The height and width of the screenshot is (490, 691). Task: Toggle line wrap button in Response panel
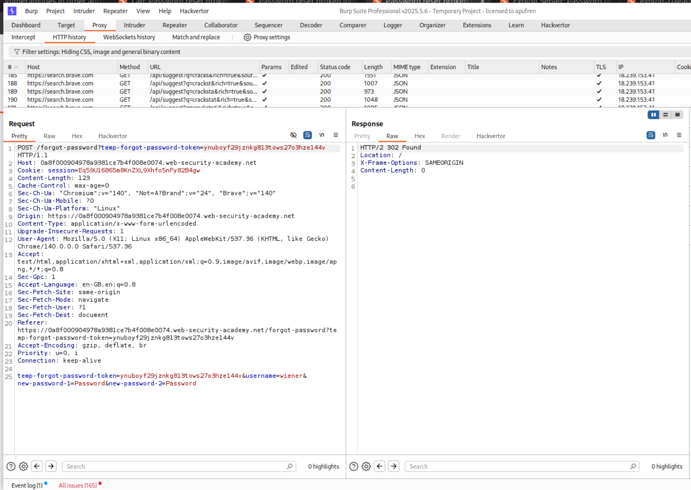651,135
